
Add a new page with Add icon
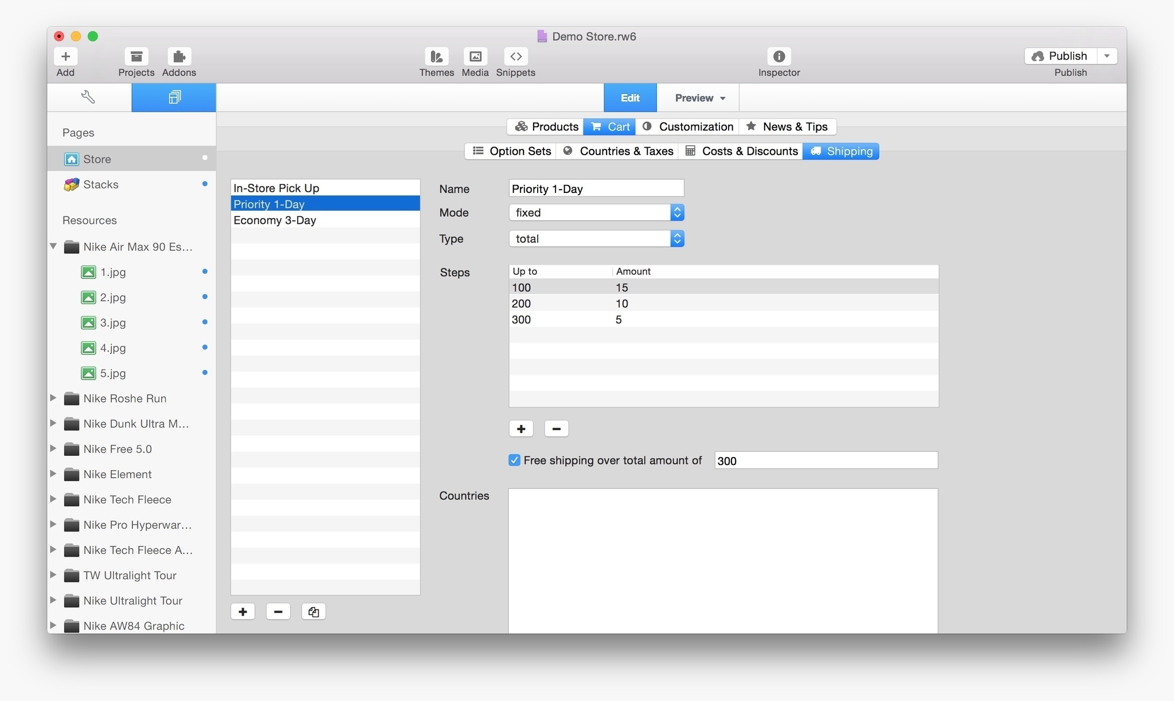[x=65, y=57]
